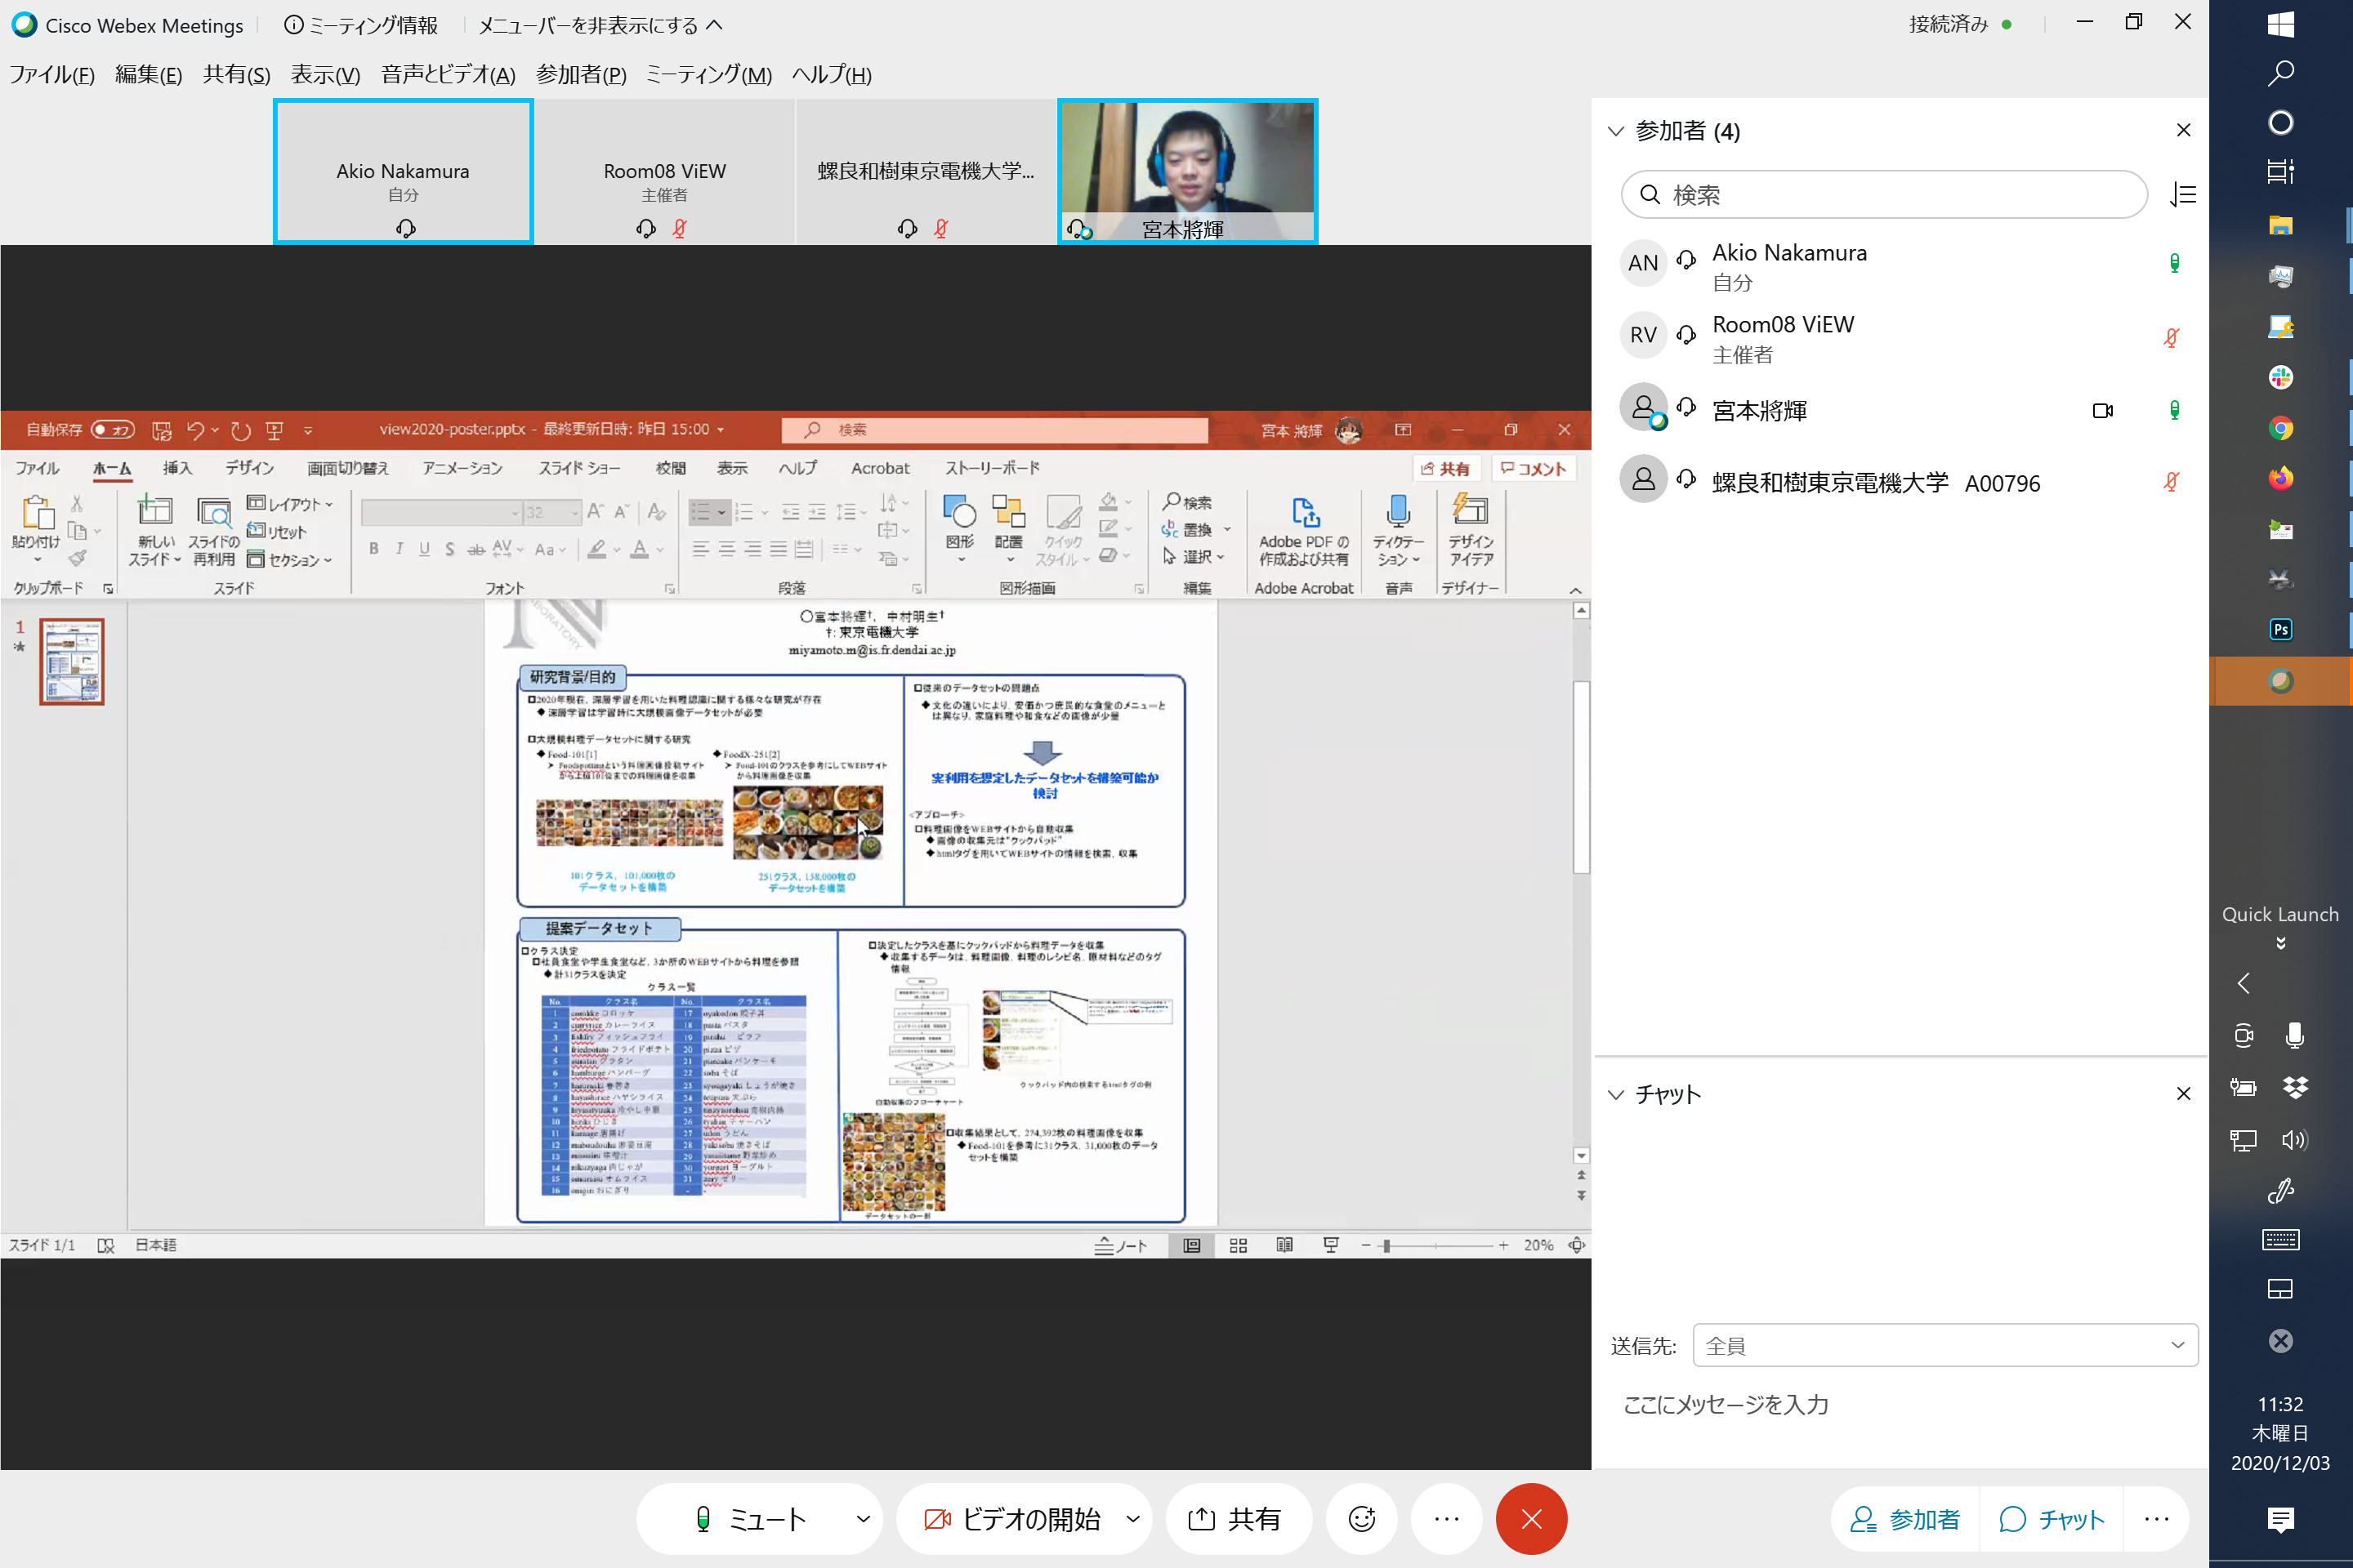2353x1568 pixels.
Task: Open Photoshop from the taskbar
Action: 2280,629
